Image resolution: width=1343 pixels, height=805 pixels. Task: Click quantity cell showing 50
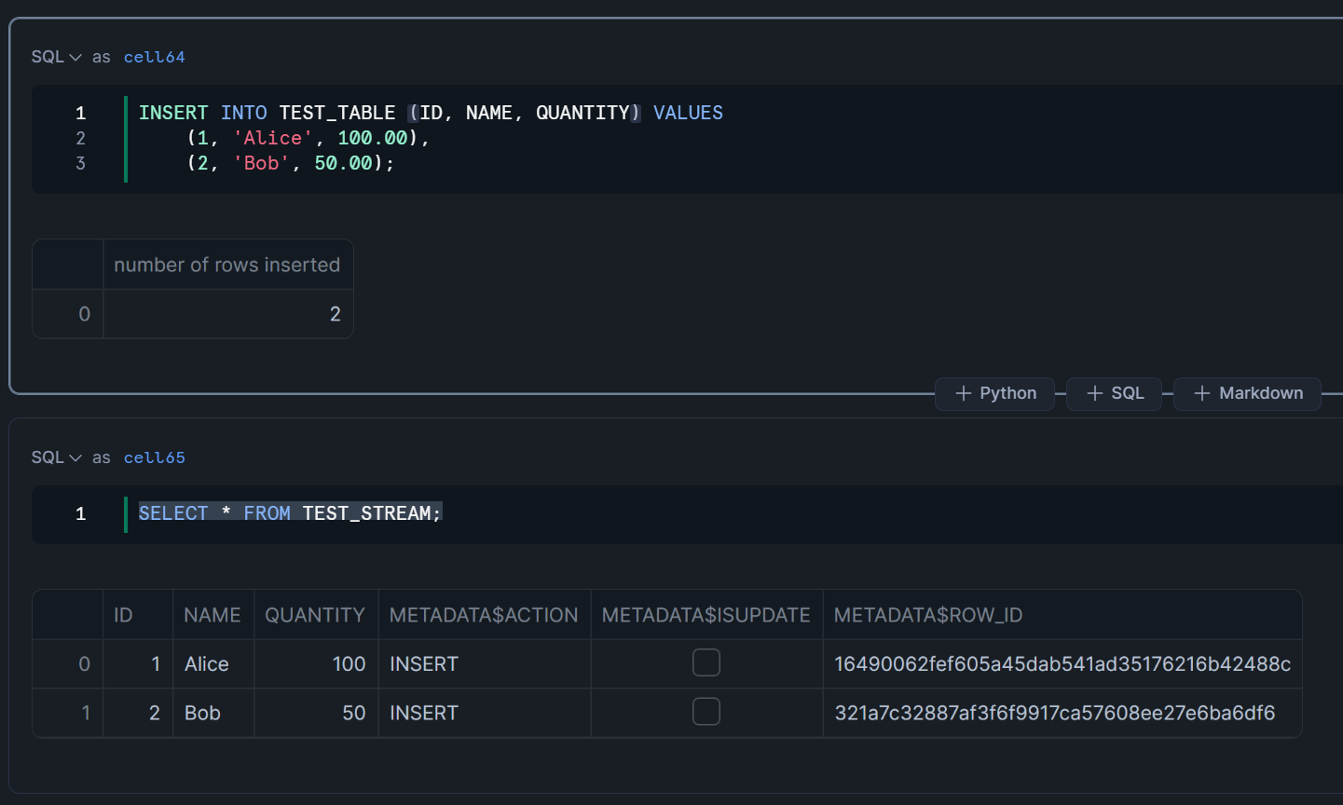pos(316,713)
